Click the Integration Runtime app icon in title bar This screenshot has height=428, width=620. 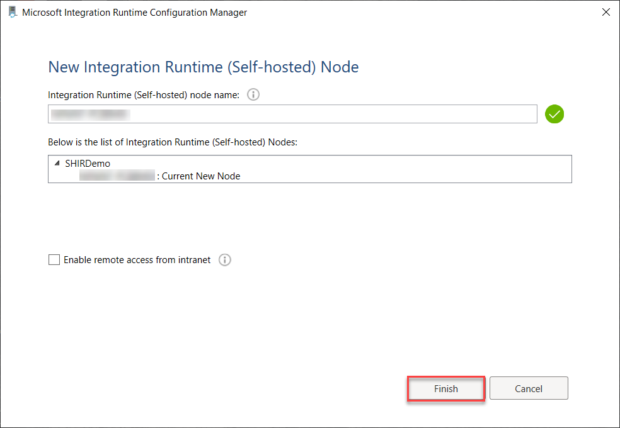(x=12, y=12)
